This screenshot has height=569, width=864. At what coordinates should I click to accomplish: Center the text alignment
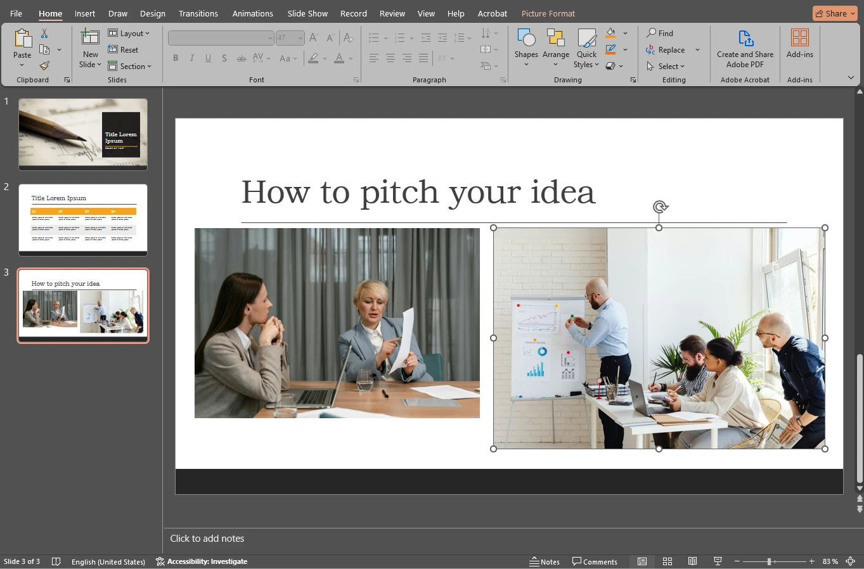(x=390, y=58)
